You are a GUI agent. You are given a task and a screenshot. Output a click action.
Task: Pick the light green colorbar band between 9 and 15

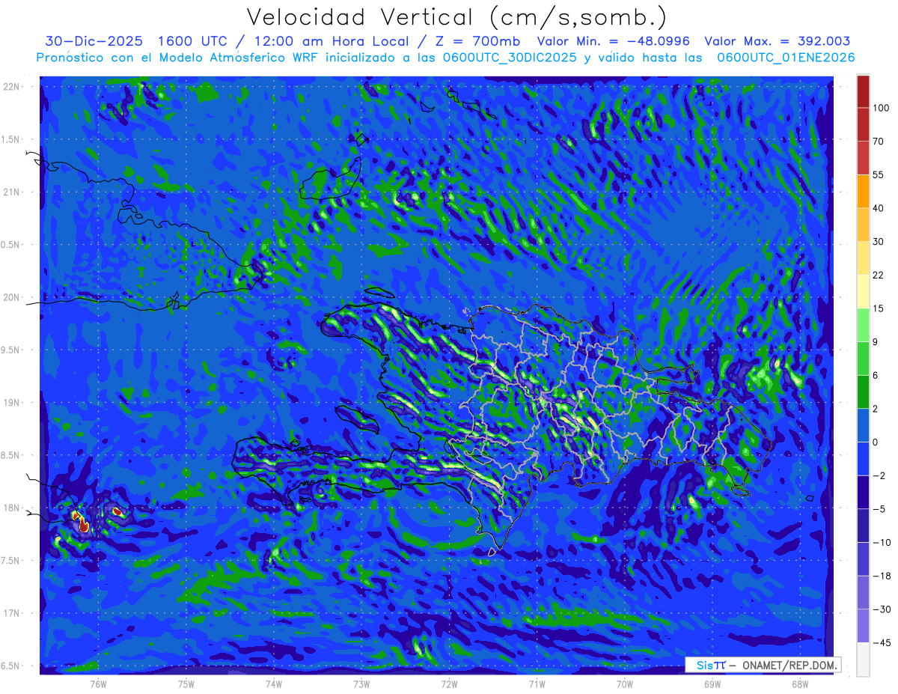pos(863,325)
